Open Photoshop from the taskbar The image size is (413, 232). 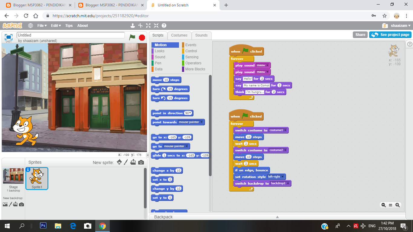(x=43, y=226)
